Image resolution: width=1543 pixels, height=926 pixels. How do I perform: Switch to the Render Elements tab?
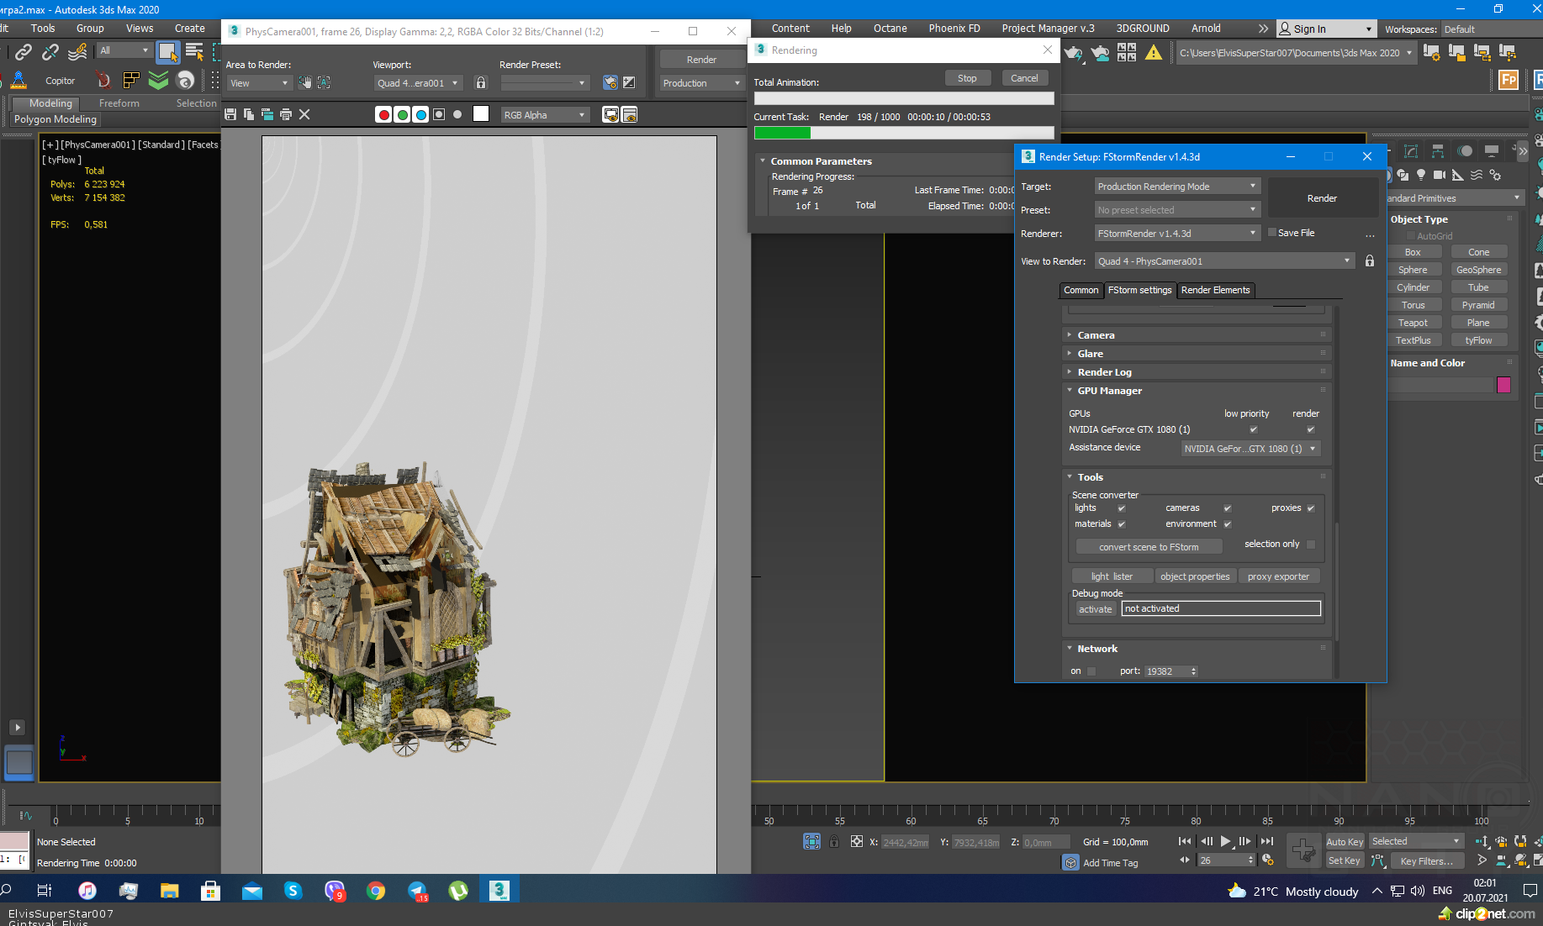tap(1215, 290)
